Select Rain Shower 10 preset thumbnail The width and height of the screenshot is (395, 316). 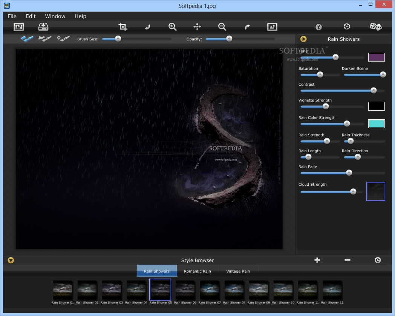[x=283, y=290]
